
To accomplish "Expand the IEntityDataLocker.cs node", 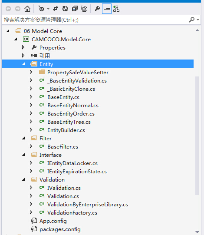I will click(31, 163).
